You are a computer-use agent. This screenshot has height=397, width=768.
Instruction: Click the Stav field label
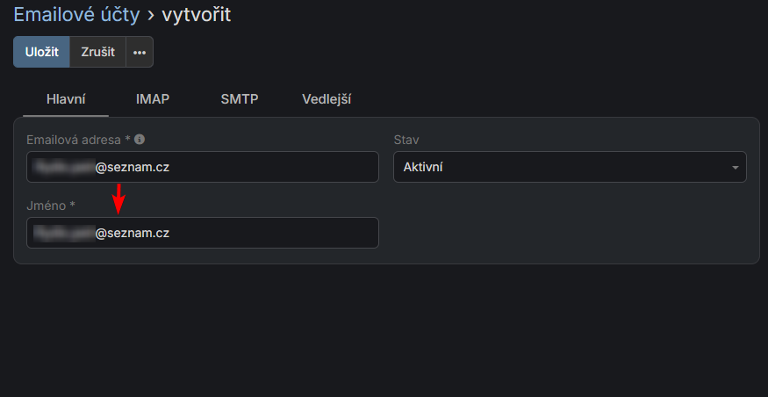click(405, 140)
